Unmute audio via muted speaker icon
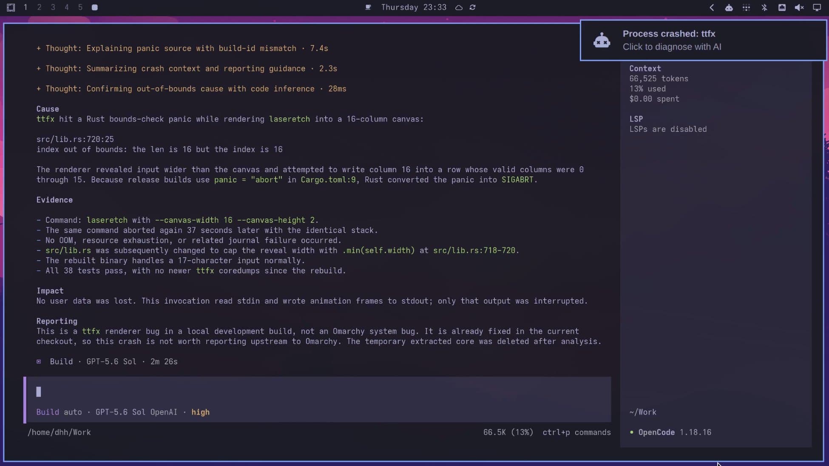 [x=799, y=7]
